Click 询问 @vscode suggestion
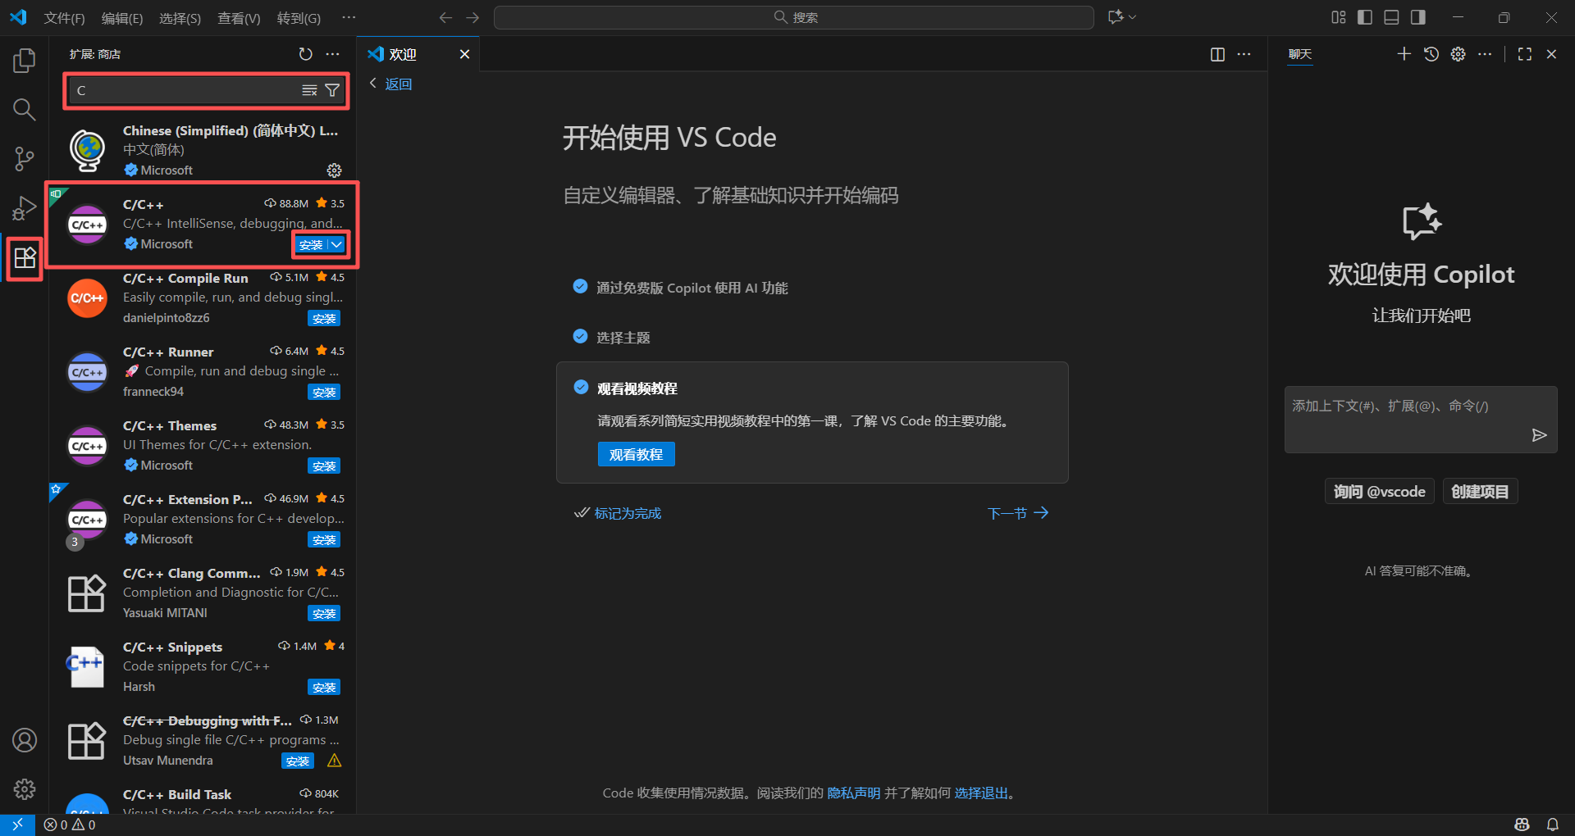 click(x=1379, y=491)
